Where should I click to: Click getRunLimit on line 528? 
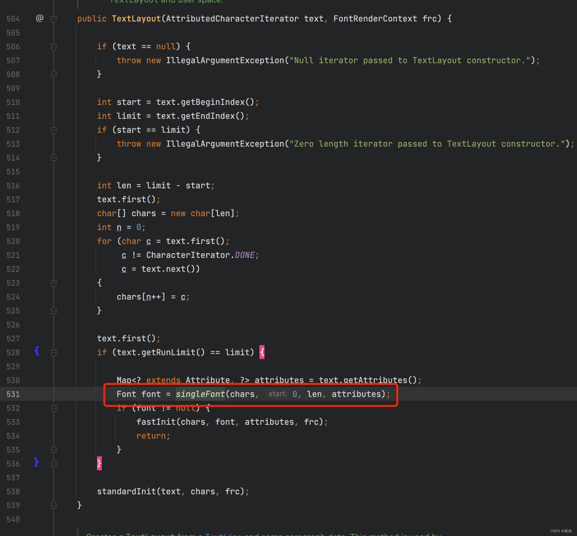168,352
